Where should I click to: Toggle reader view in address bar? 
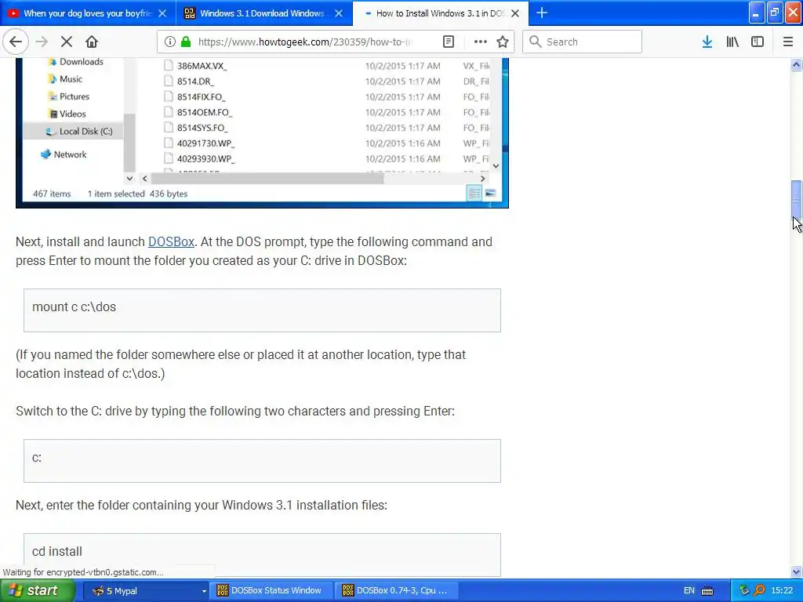click(x=448, y=42)
